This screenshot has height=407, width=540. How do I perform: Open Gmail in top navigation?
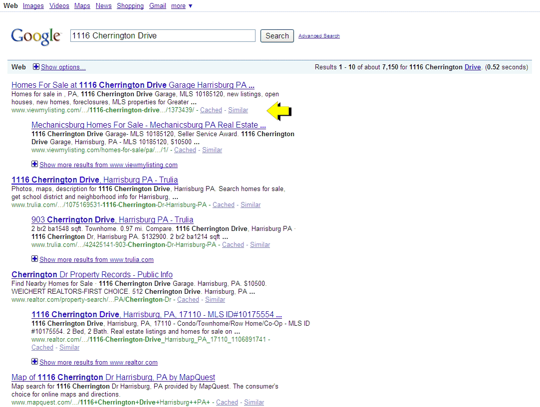(x=157, y=6)
